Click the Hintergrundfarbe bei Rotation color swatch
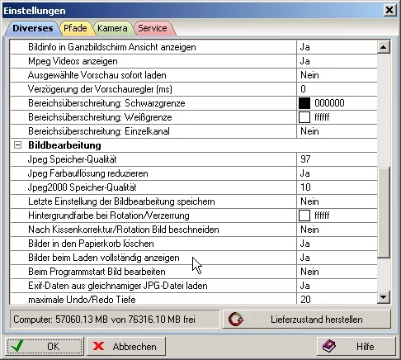 [x=304, y=216]
